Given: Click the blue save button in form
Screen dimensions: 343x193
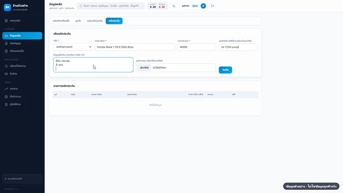Looking at the screenshot, I should pos(225,70).
